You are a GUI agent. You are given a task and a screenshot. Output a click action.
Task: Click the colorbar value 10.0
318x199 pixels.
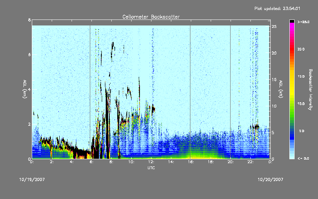click(301, 103)
